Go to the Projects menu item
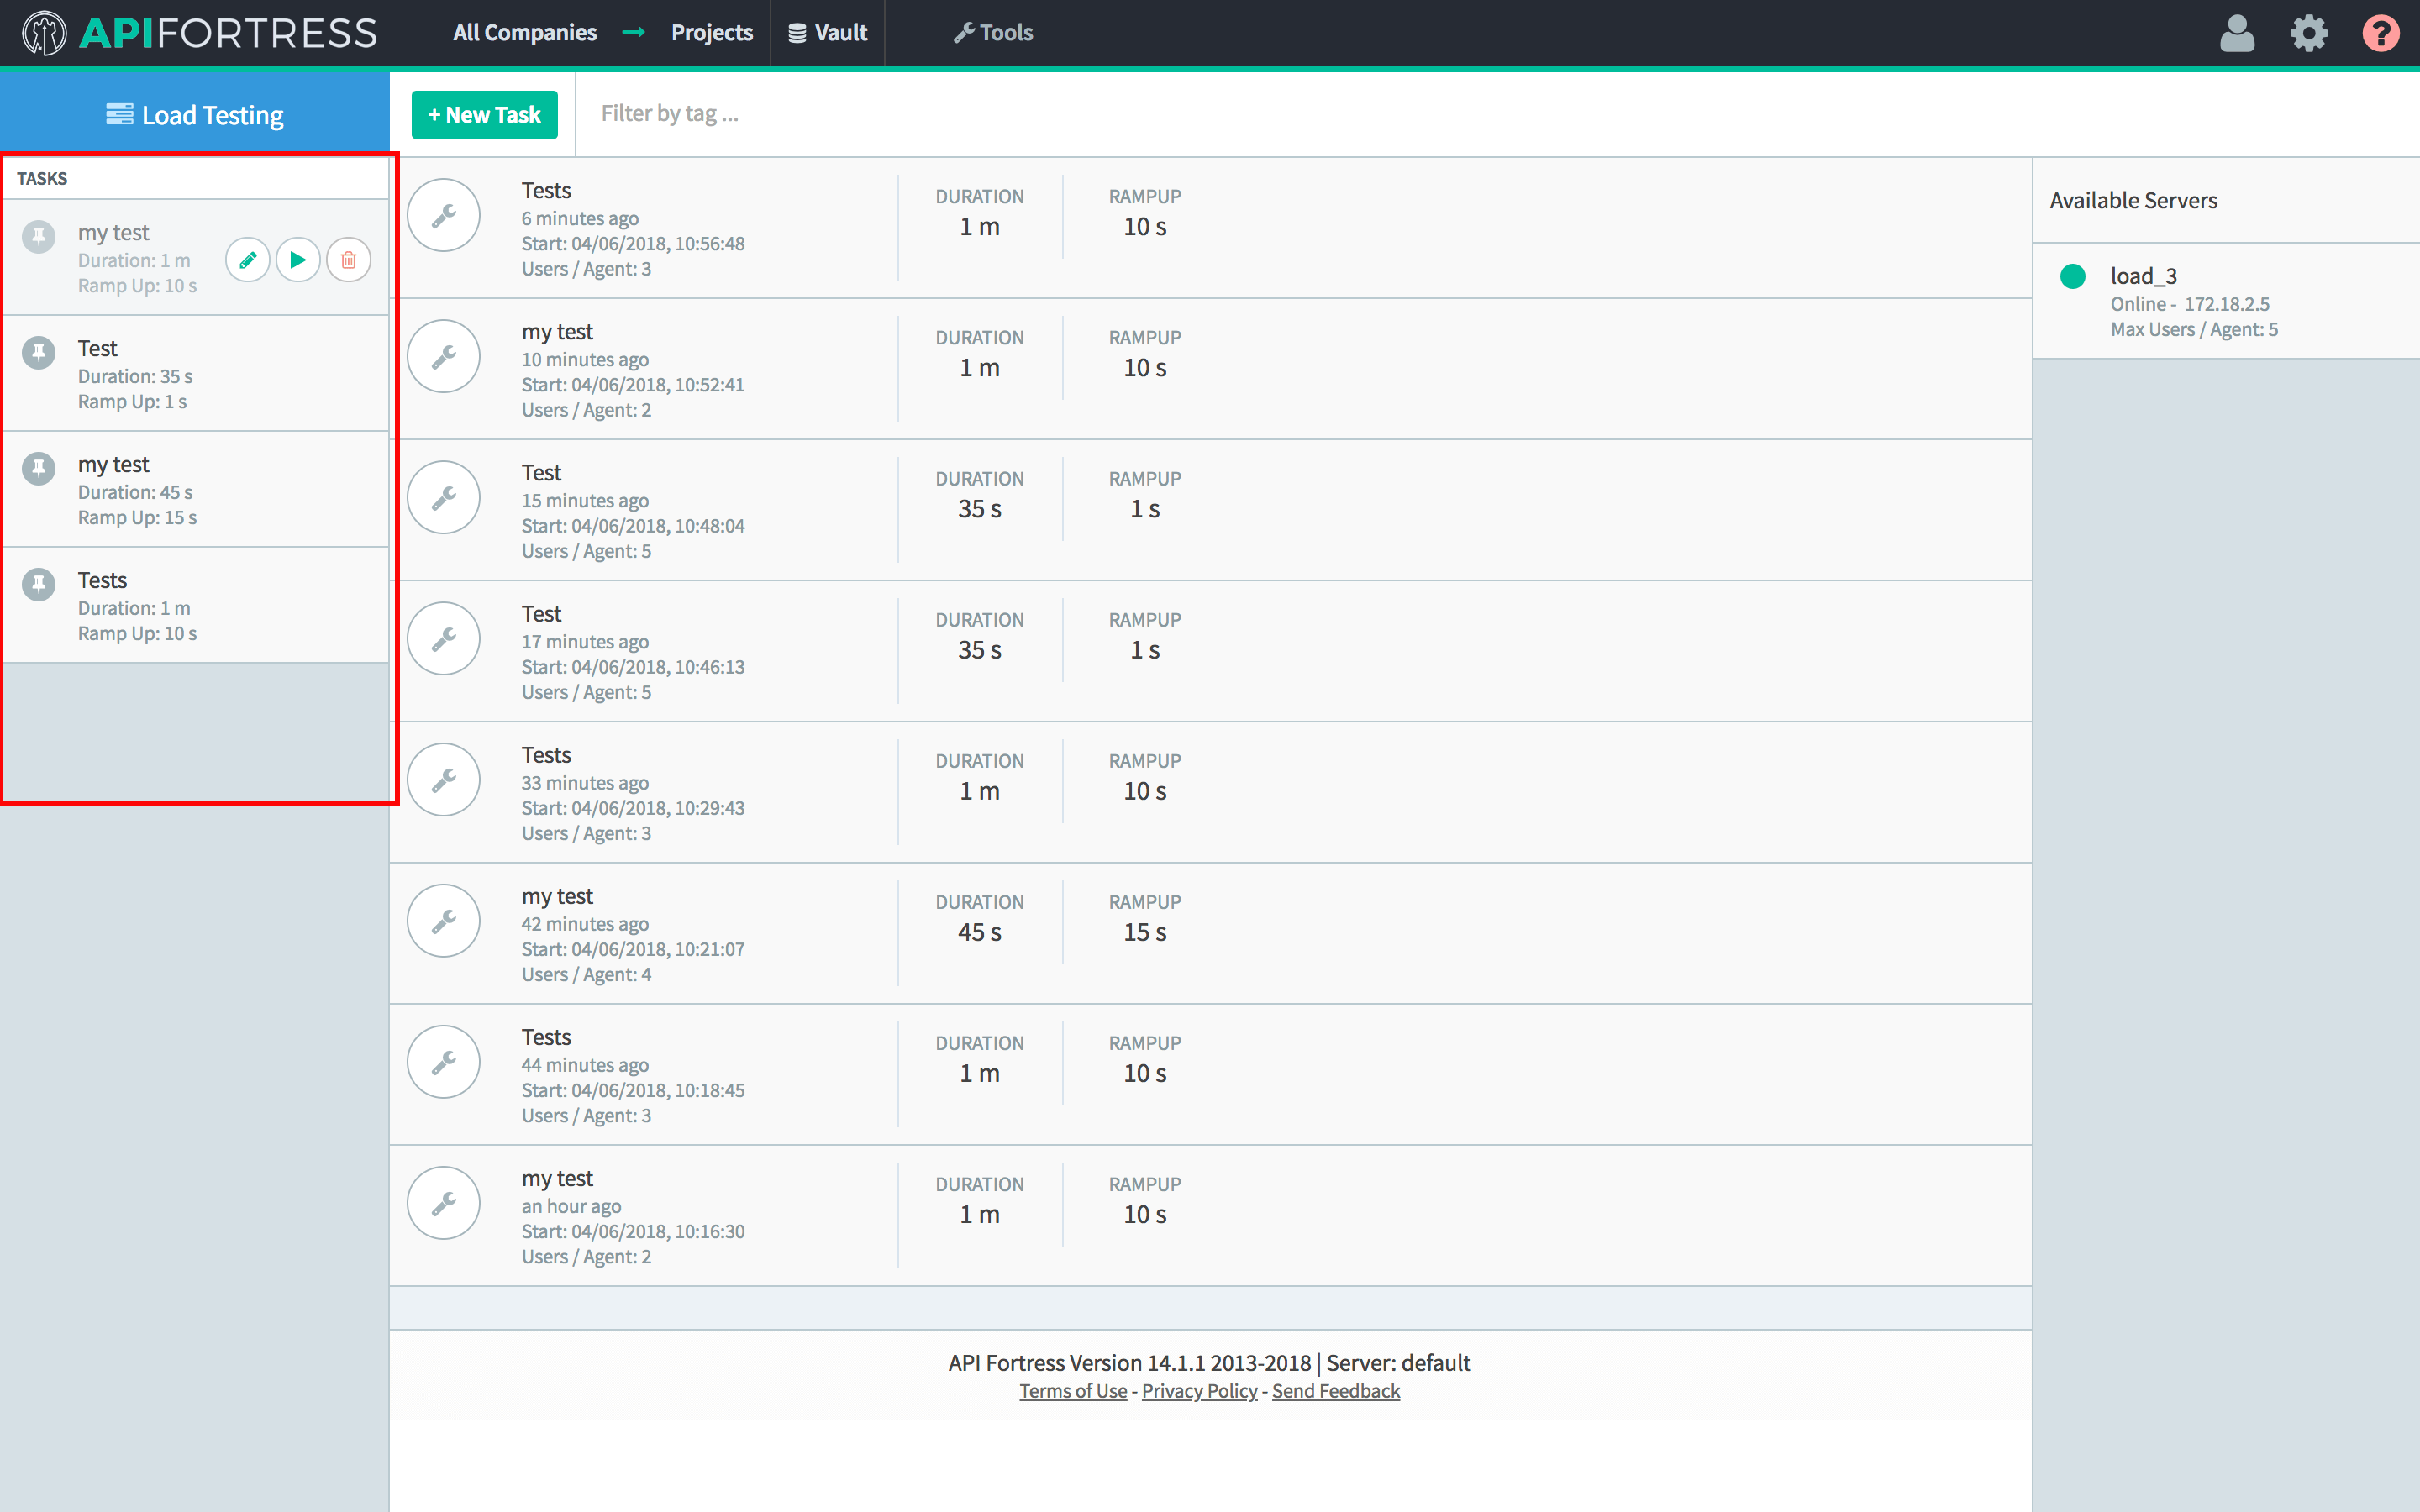This screenshot has width=2420, height=1512. coord(712,33)
